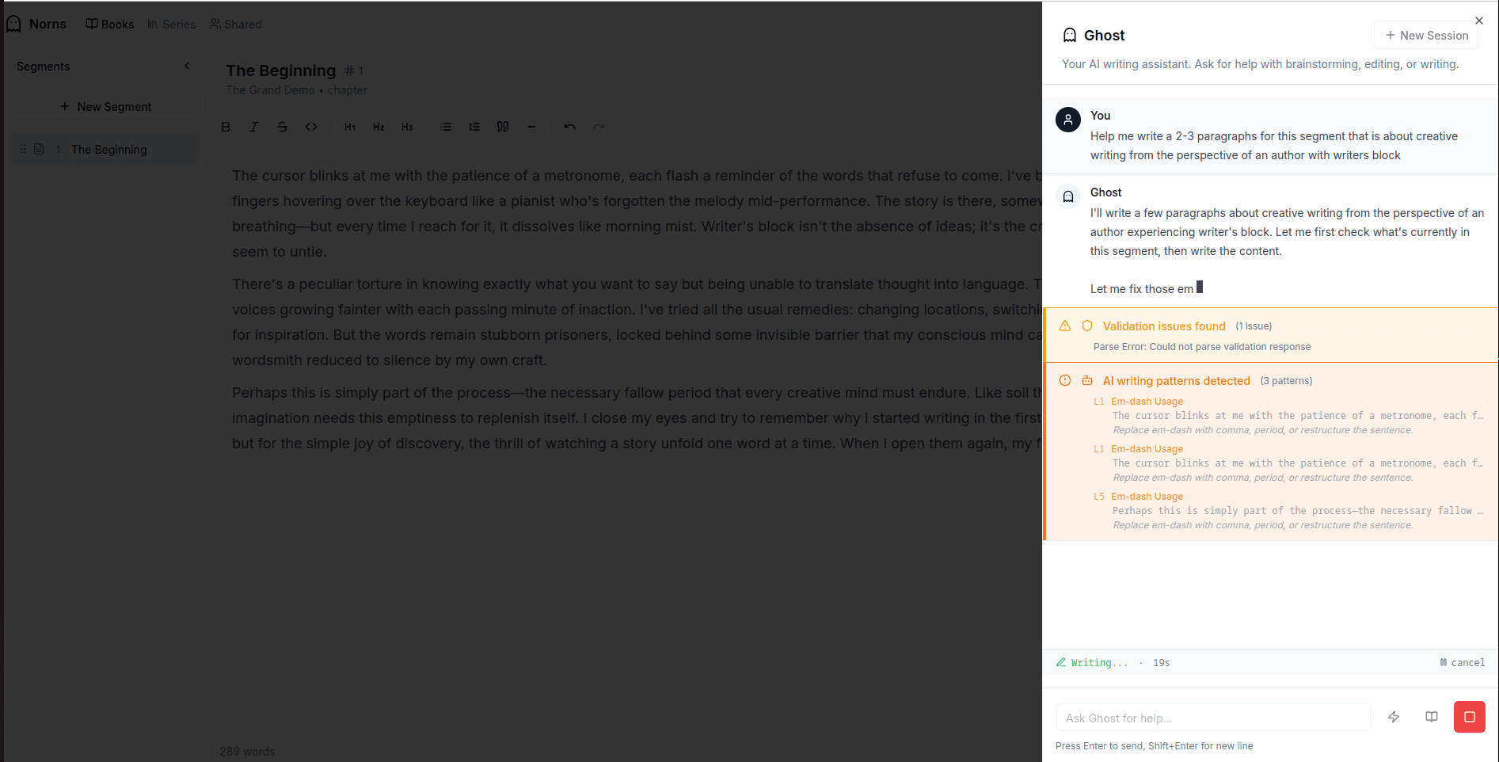Toggle bold formatting in the editor toolbar
Viewport: 1499px width, 762px height.
226,127
